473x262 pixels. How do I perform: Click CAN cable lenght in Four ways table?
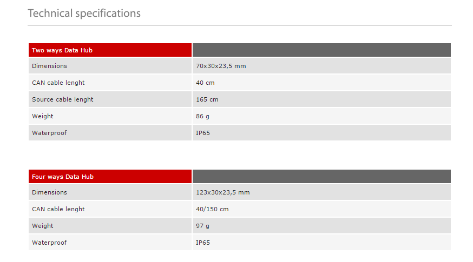[x=58, y=209]
